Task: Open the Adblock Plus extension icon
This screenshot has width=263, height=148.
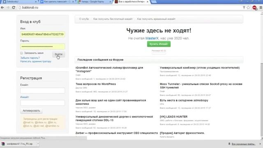Action: click(x=255, y=8)
